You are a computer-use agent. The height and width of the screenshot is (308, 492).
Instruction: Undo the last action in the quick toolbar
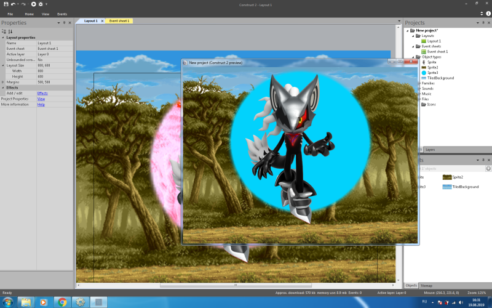[x=13, y=4]
